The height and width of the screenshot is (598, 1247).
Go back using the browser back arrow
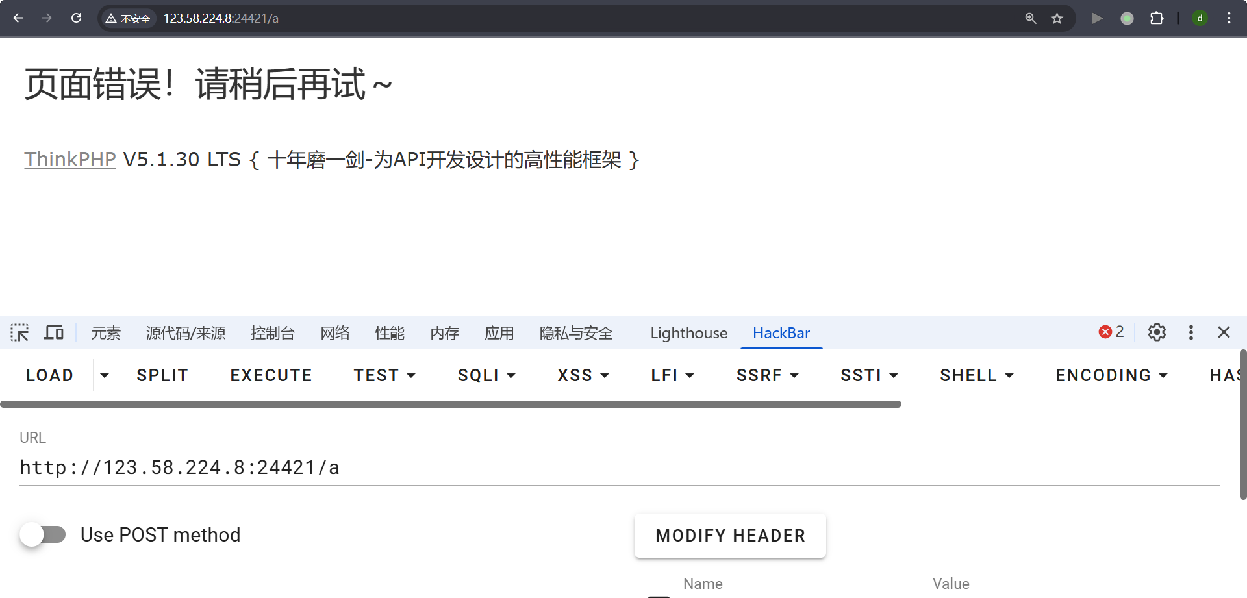(x=18, y=18)
